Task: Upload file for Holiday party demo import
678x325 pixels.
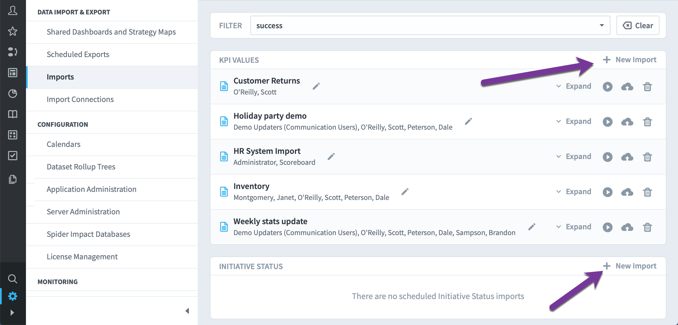Action: [627, 122]
